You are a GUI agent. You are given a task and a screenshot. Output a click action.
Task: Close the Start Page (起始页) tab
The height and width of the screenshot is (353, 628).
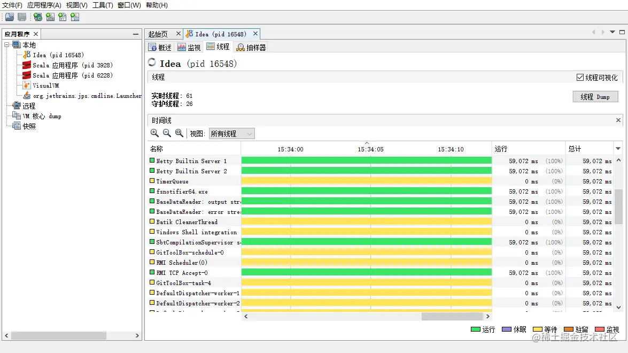click(x=178, y=34)
